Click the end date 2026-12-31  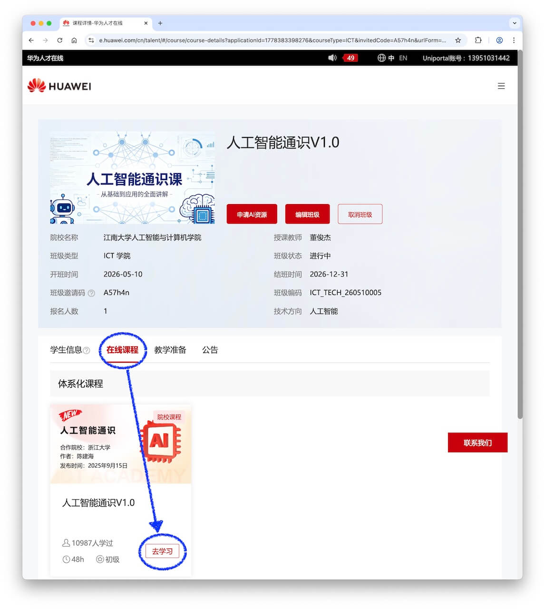[329, 275]
